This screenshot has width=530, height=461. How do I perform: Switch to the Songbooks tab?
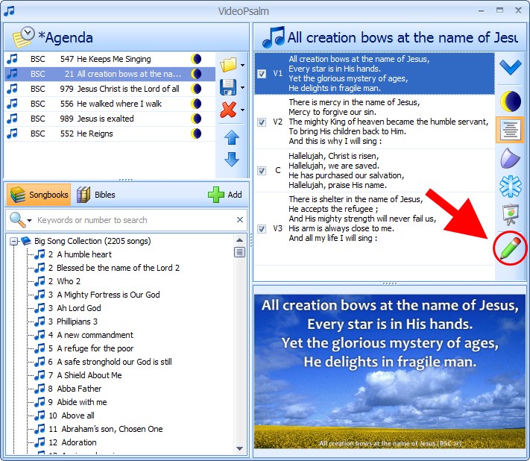point(39,195)
